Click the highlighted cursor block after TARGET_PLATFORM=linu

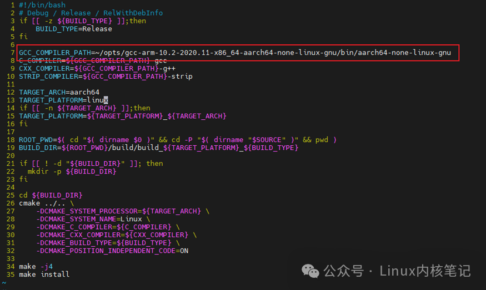tap(106, 100)
